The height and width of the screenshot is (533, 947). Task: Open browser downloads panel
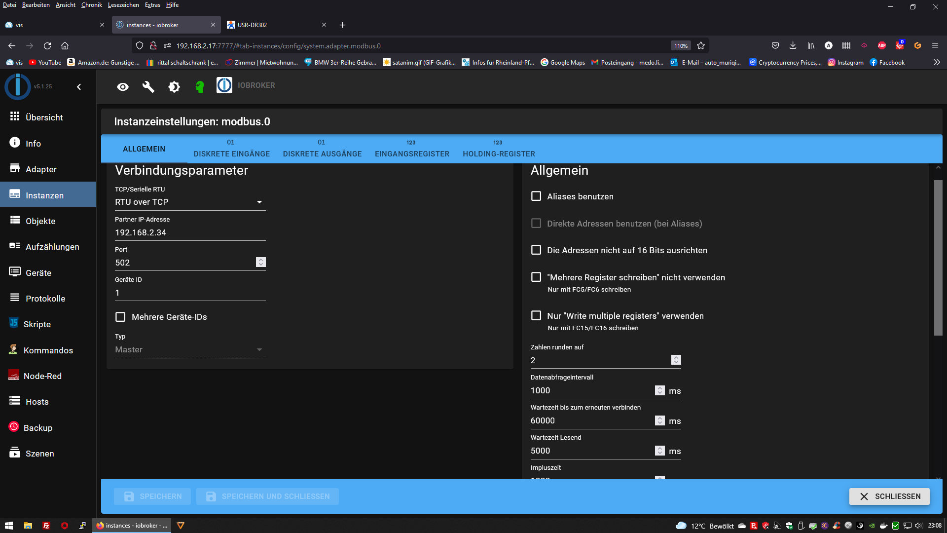pos(793,46)
